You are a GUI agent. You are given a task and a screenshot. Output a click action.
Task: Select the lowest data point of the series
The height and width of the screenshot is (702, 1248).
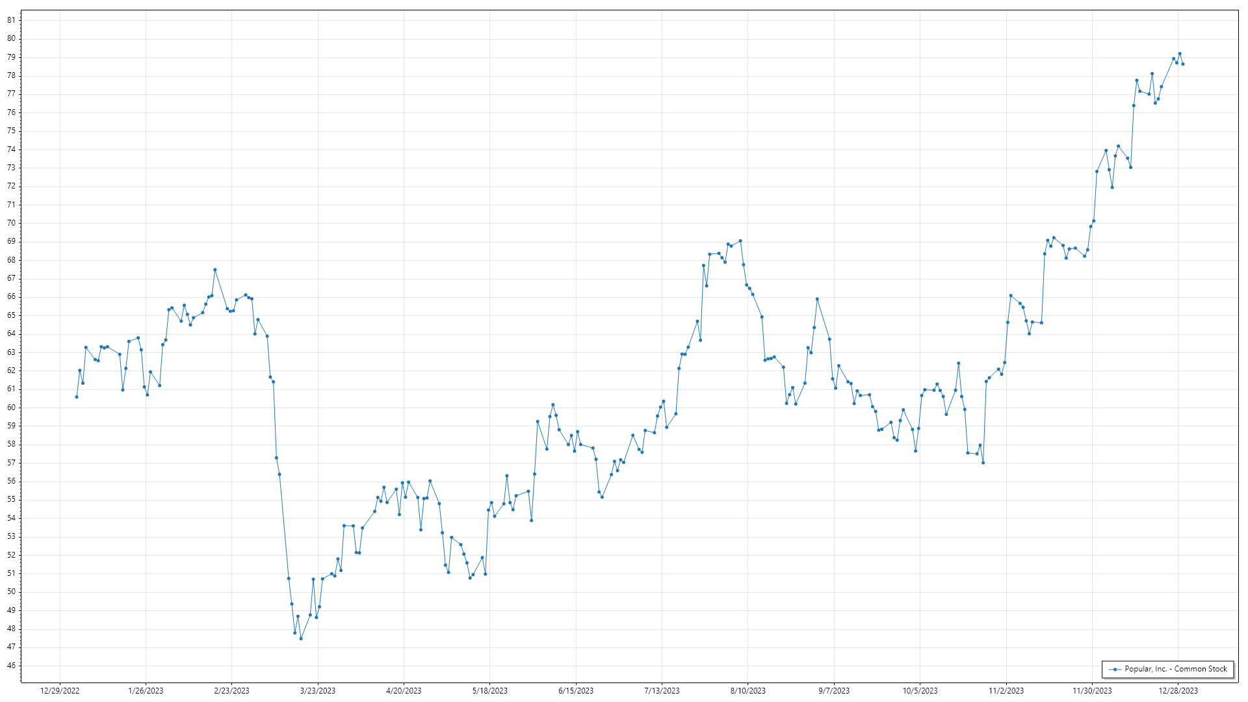[x=301, y=638]
